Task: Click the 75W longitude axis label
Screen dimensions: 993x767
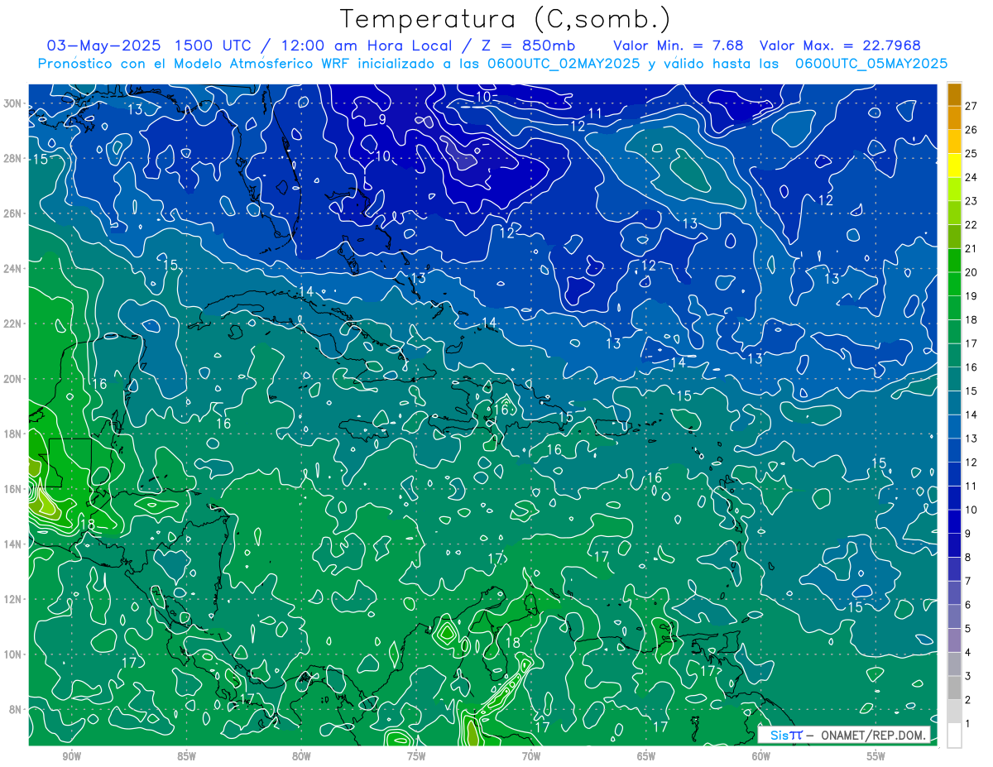Action: 416,757
